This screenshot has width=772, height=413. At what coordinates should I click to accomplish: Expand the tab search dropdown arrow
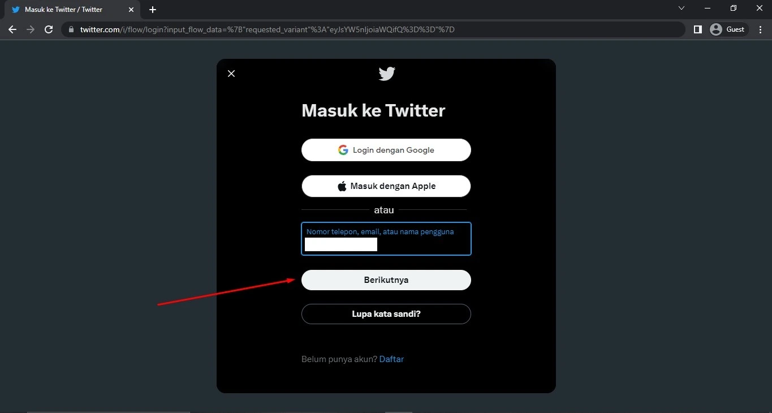682,8
